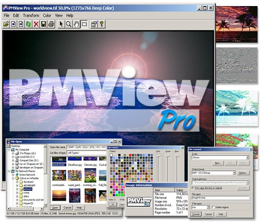Open the File menu
This screenshot has height=223, width=273.
pos(6,16)
